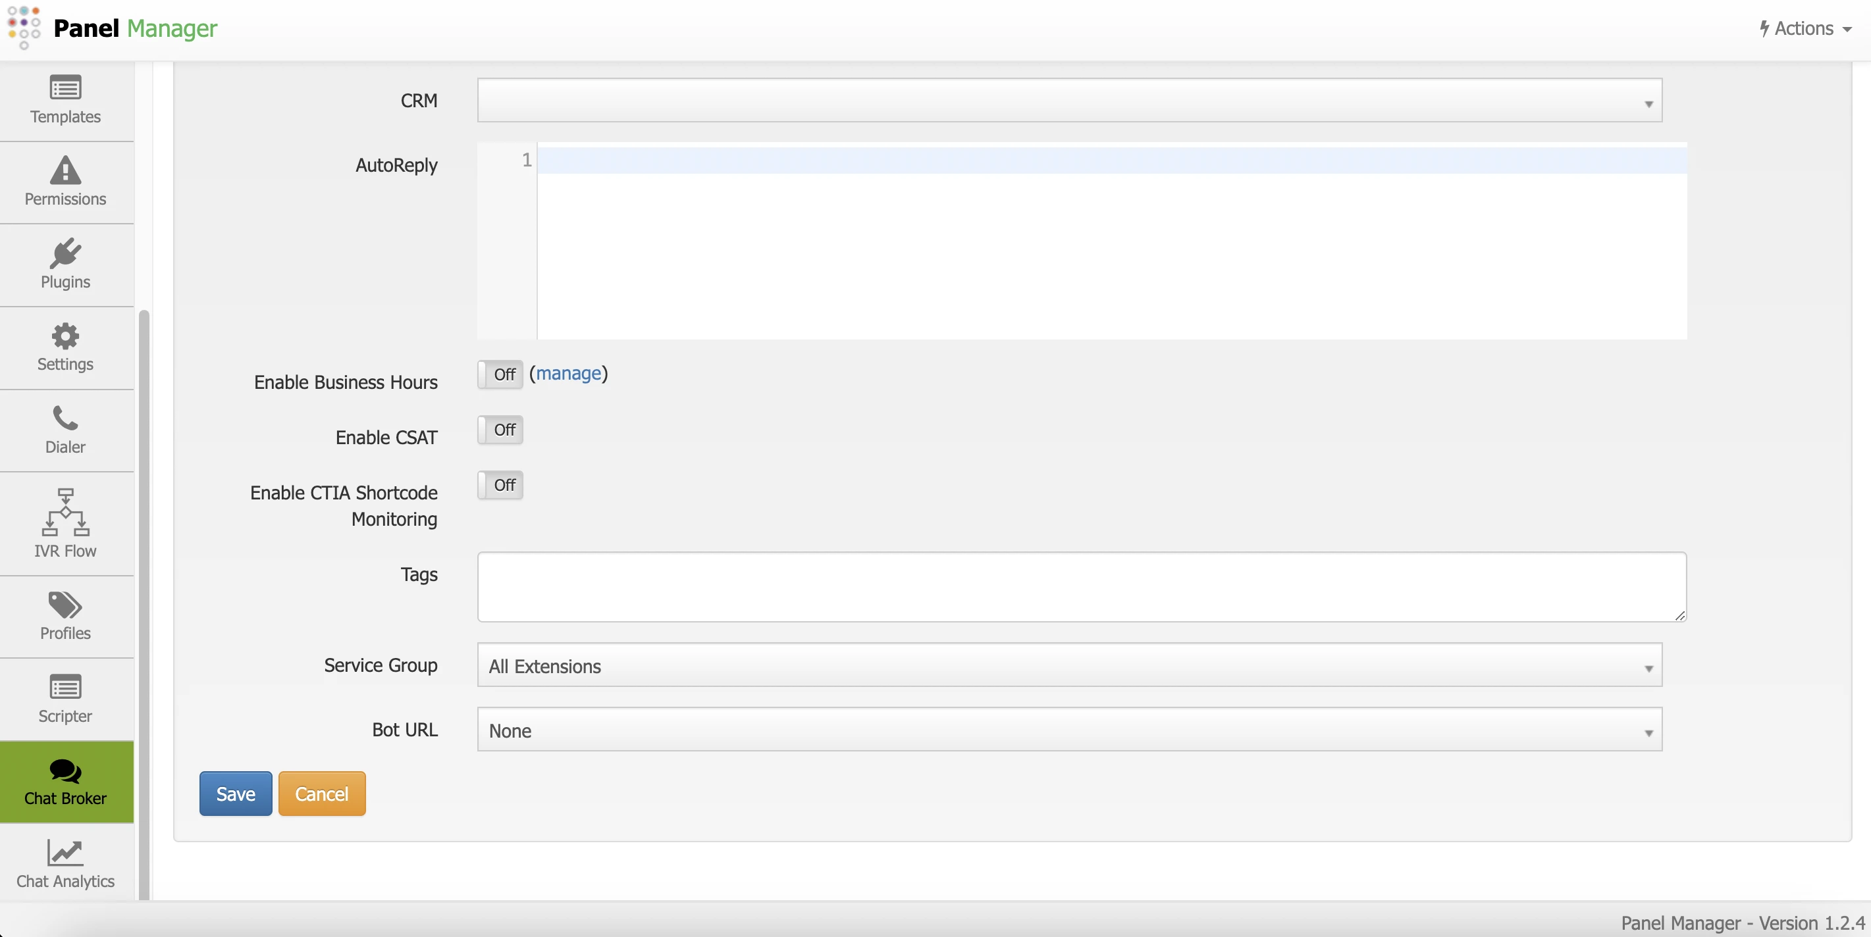
Task: Select the Permissions section
Action: pyautogui.click(x=65, y=182)
